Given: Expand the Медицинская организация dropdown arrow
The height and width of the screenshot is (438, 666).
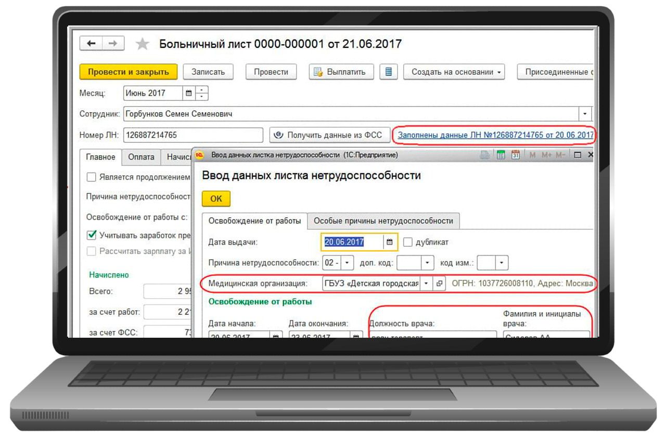Looking at the screenshot, I should [x=427, y=284].
